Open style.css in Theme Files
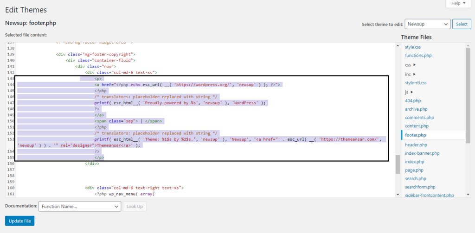 tap(412, 47)
